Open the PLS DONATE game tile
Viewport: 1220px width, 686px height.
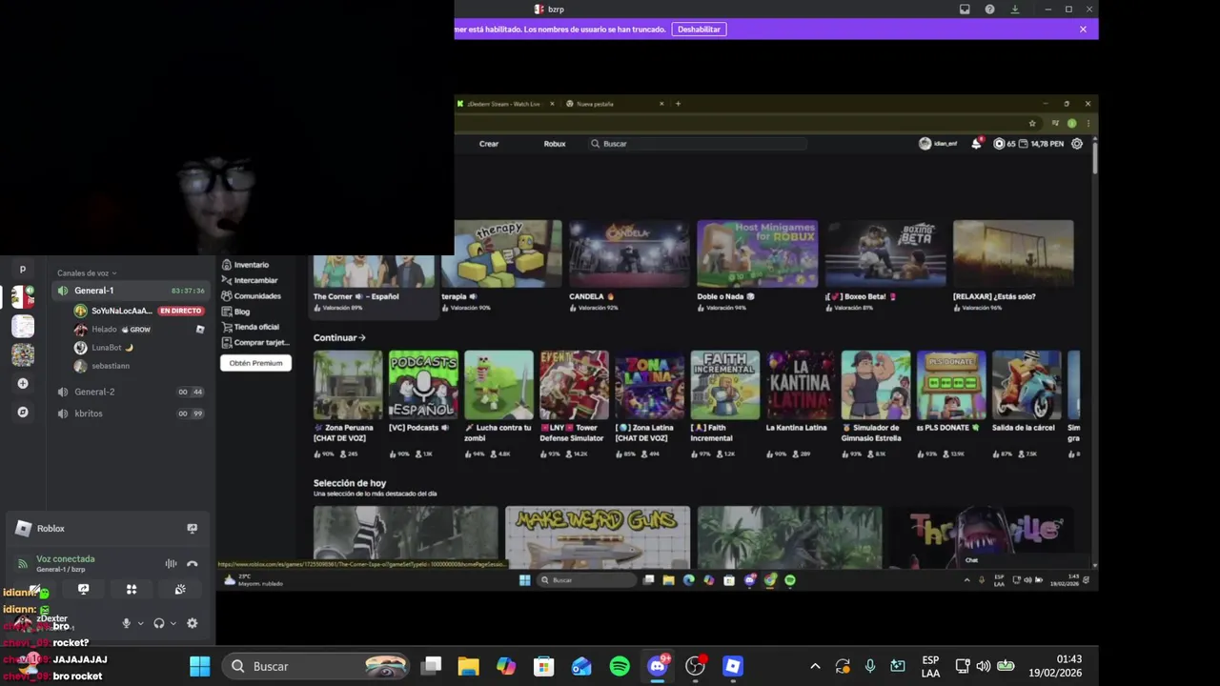coord(951,385)
